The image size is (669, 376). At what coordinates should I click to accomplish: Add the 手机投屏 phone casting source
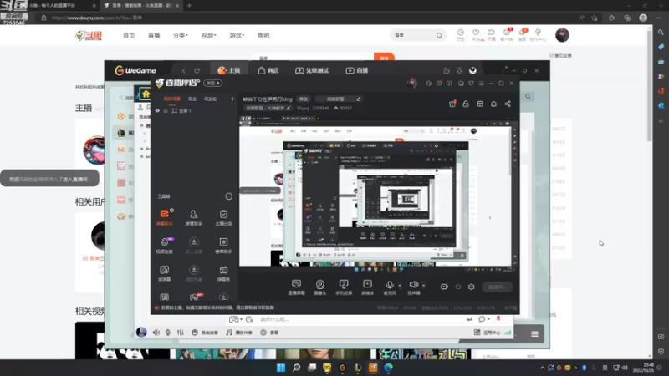[344, 287]
